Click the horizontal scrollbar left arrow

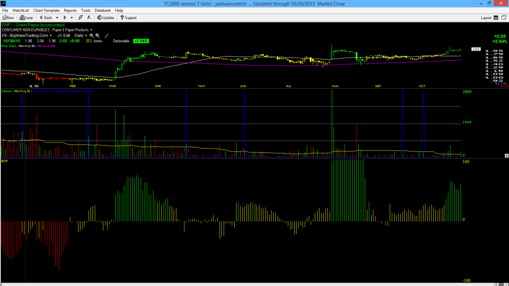pos(497,285)
